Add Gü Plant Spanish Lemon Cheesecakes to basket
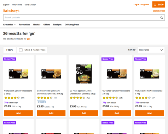Screen dimensions: 168x134 point(84,113)
